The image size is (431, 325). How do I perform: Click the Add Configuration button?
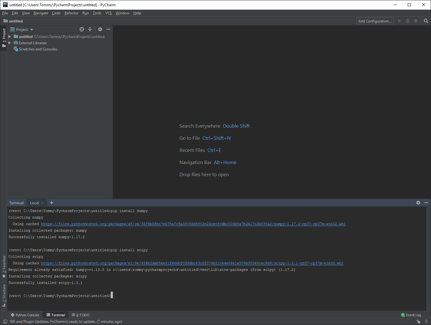374,21
